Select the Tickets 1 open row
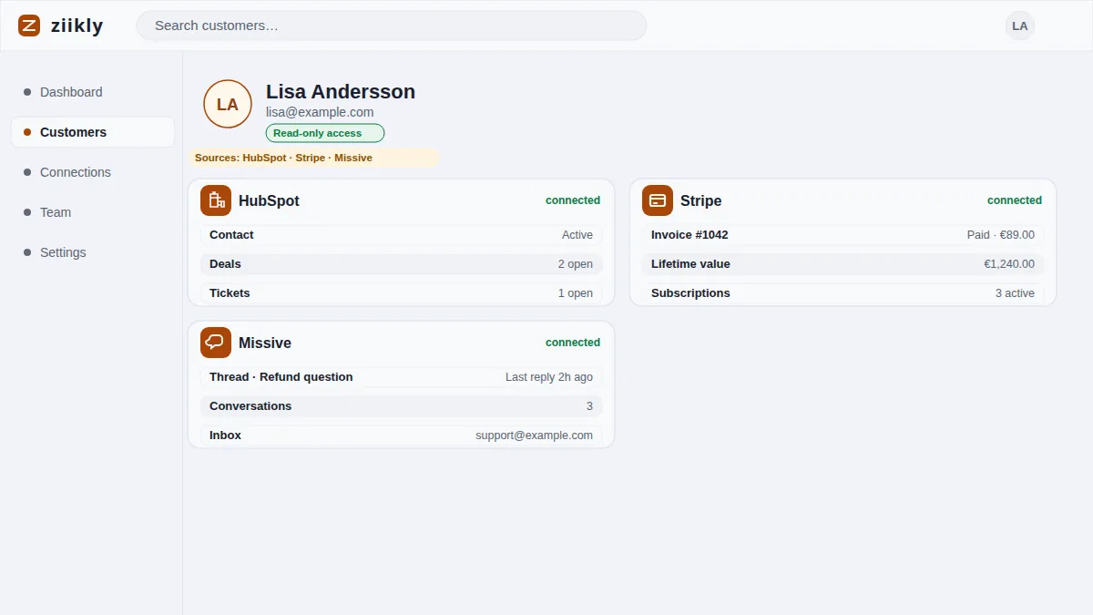This screenshot has width=1093, height=615. point(401,293)
